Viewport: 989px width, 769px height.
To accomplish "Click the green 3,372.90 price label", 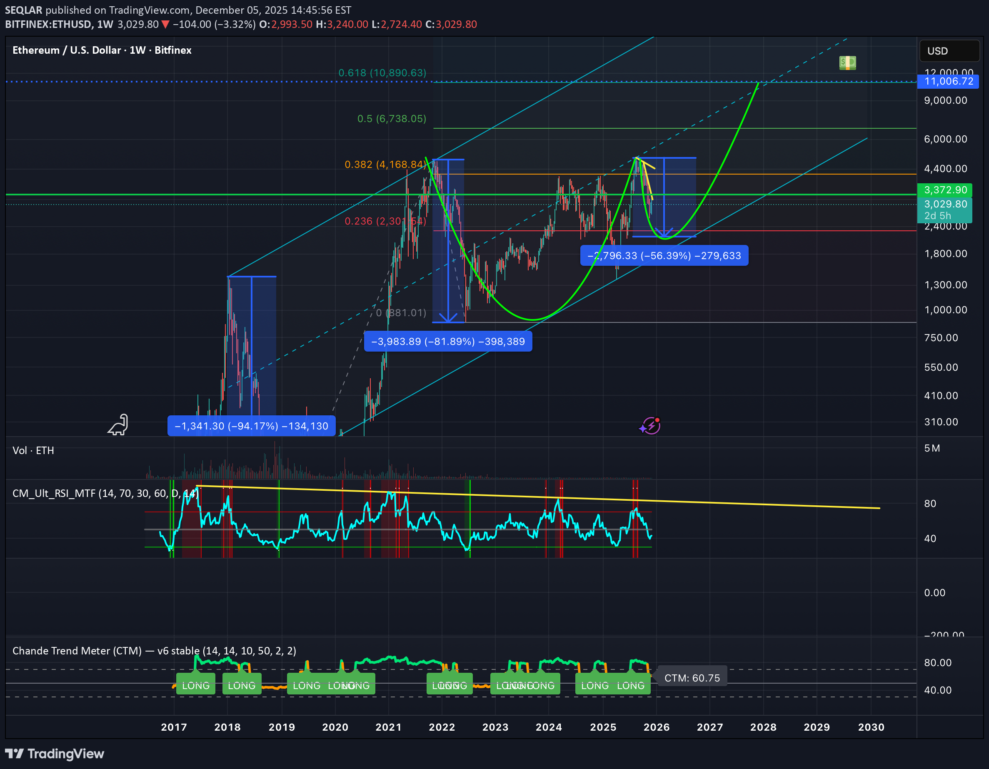I will (945, 190).
